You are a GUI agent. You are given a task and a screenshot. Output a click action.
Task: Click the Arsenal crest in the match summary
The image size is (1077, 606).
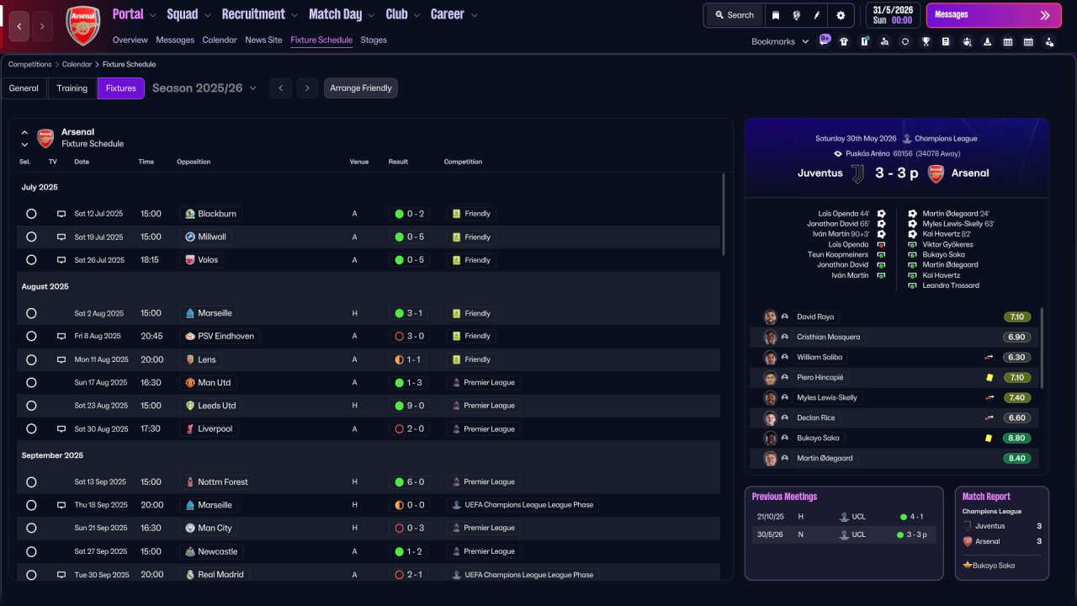point(936,173)
